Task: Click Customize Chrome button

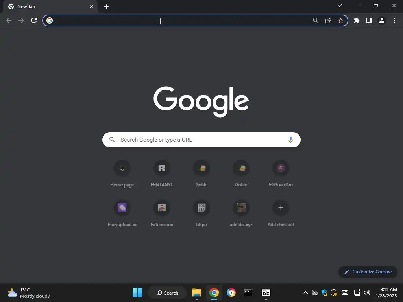Action: pos(368,272)
